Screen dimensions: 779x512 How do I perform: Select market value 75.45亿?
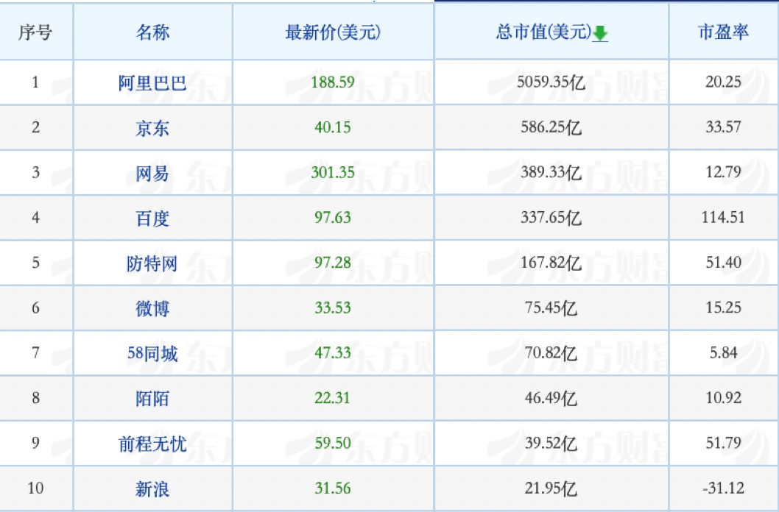(551, 308)
